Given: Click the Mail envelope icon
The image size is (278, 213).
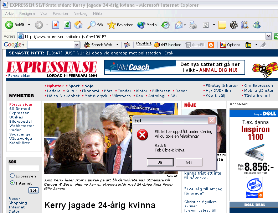Looking at the screenshot, I should (x=179, y=25).
